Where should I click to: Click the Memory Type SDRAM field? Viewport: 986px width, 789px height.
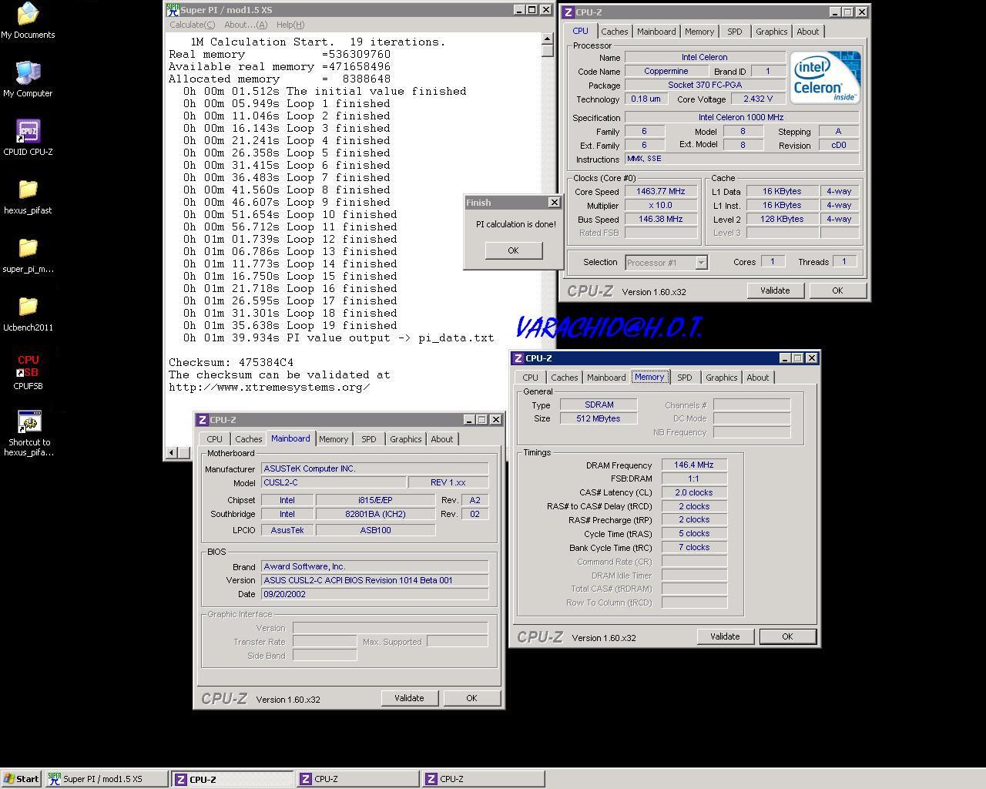(x=599, y=405)
